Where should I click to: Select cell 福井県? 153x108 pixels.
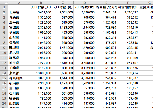pos(19,98)
